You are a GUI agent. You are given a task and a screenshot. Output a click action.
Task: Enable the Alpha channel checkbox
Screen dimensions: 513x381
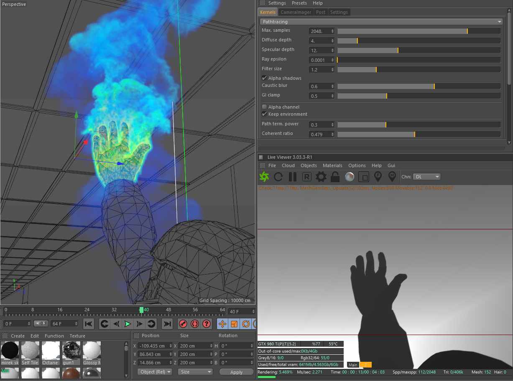coord(264,107)
